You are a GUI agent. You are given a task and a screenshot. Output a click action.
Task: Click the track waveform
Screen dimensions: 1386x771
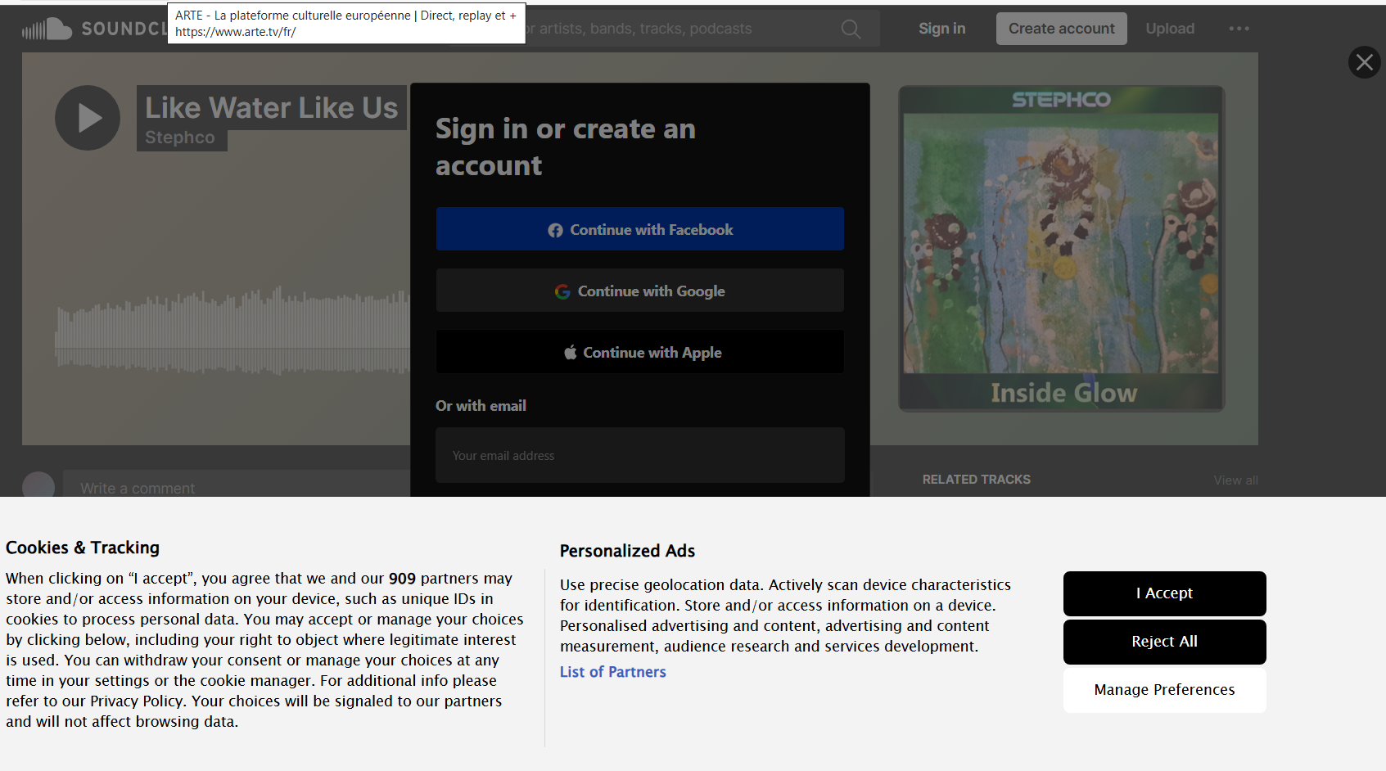click(x=233, y=331)
